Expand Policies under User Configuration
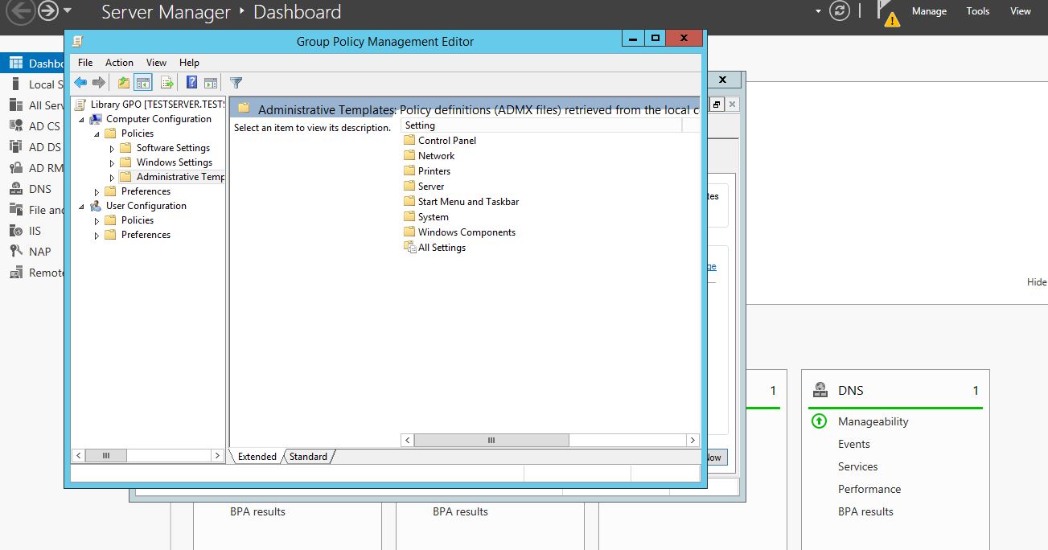The height and width of the screenshot is (550, 1048). click(x=97, y=220)
